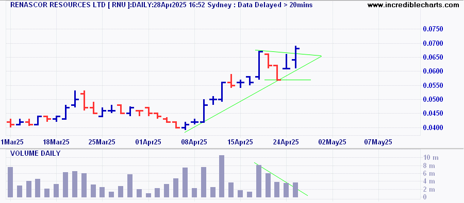Click the 0.0700 price axis label
Image resolution: width=464 pixels, height=203 pixels.
click(x=433, y=43)
